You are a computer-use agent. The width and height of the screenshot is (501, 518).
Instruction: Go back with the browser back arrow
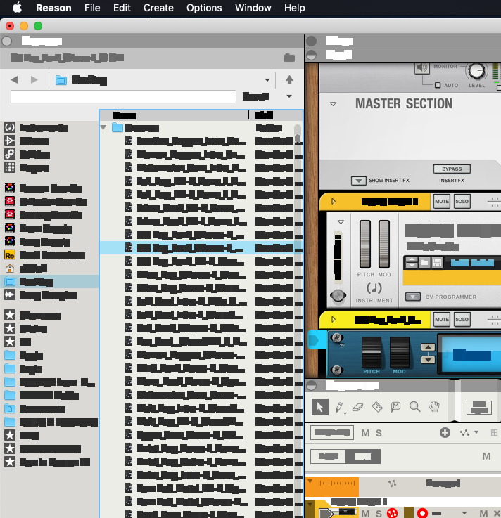pos(14,79)
